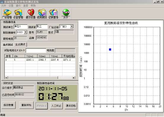Click the table's right scroll arrow
This screenshot has height=117, width=164.
(74, 78)
